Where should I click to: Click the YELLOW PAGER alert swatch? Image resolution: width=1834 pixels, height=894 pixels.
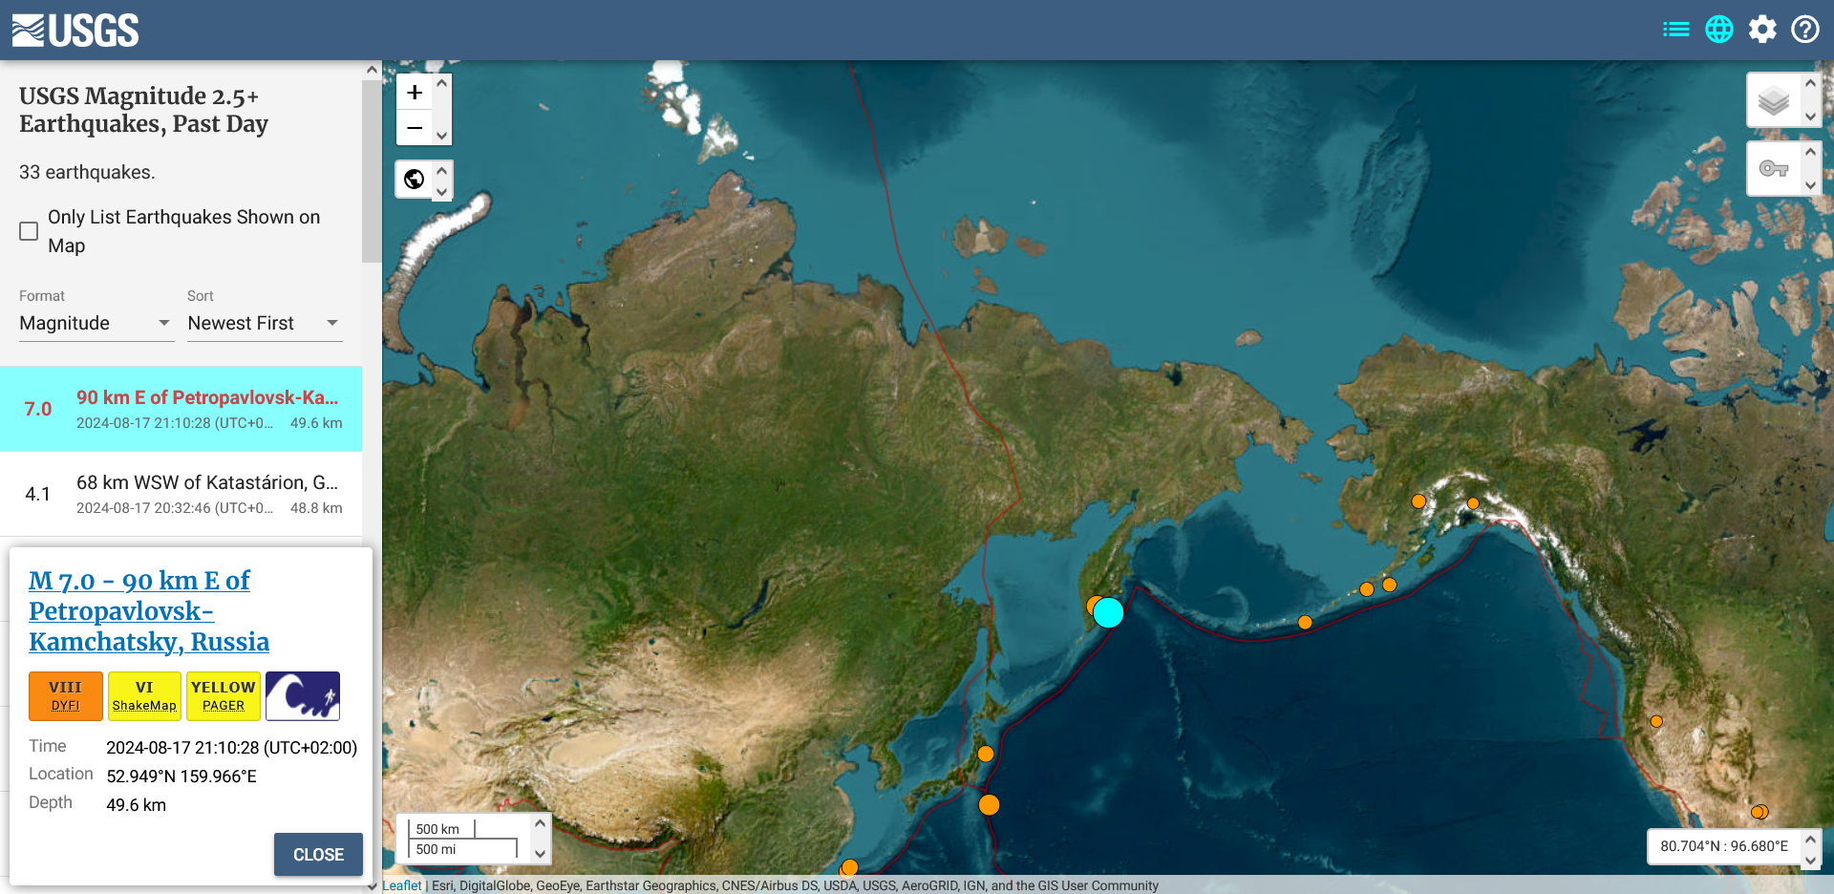[223, 695]
